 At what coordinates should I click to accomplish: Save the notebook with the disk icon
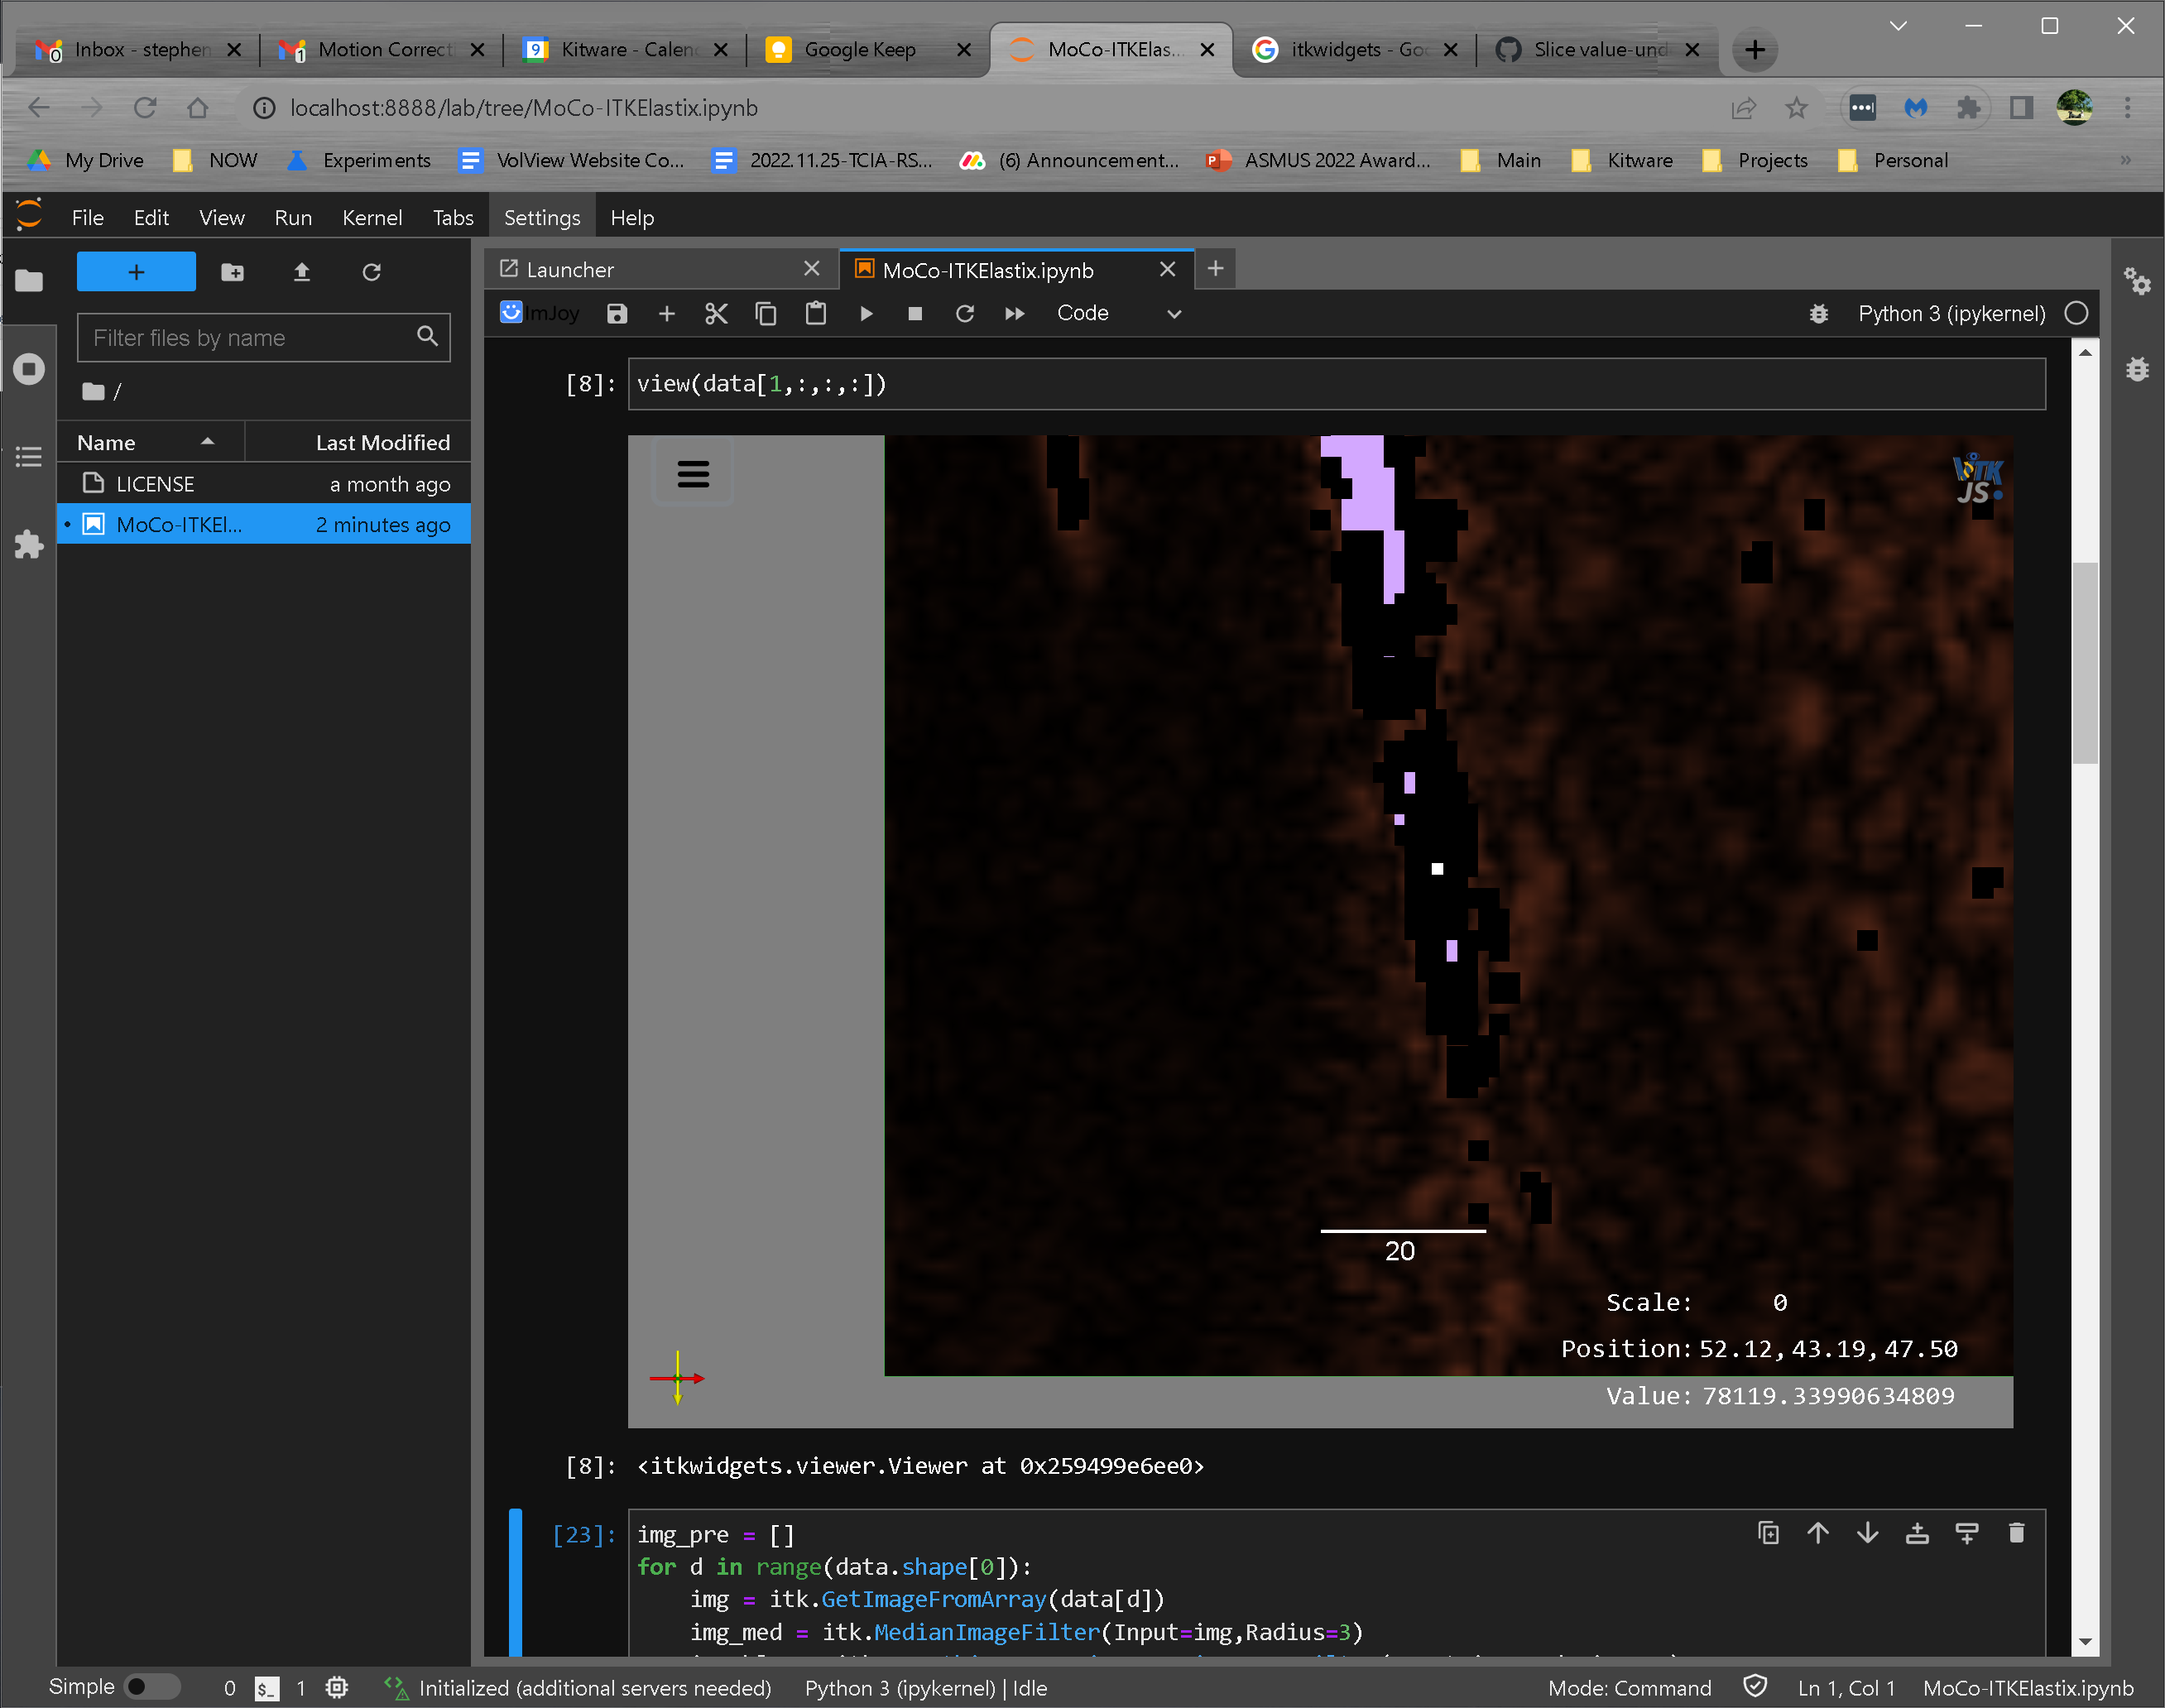(x=616, y=313)
